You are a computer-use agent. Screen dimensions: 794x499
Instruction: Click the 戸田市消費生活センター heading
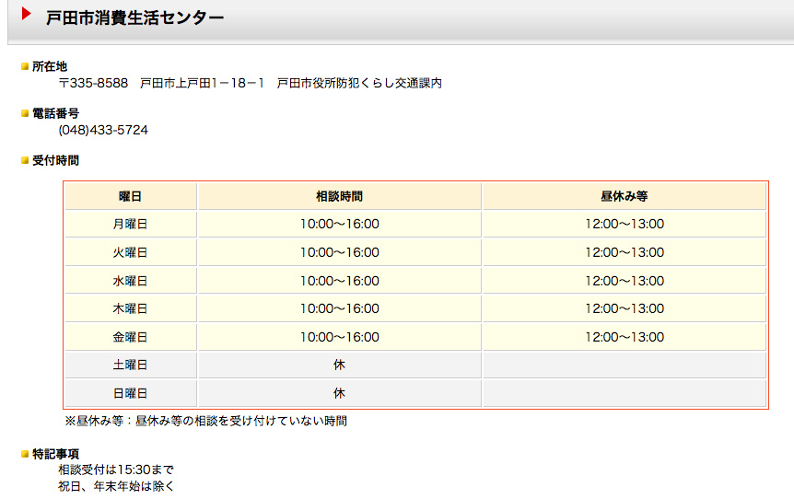[x=134, y=17]
